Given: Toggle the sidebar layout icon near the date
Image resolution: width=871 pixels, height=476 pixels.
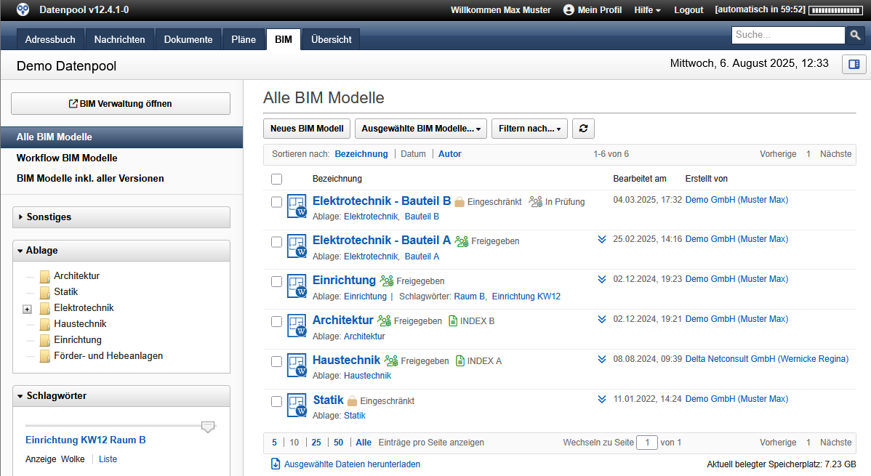Looking at the screenshot, I should 854,64.
